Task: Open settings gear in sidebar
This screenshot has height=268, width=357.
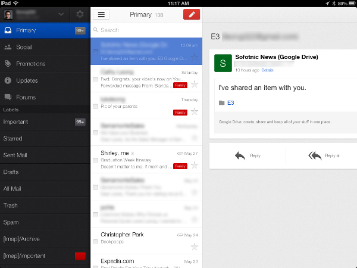Action: (x=80, y=14)
